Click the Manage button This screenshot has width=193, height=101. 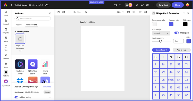click(47, 92)
